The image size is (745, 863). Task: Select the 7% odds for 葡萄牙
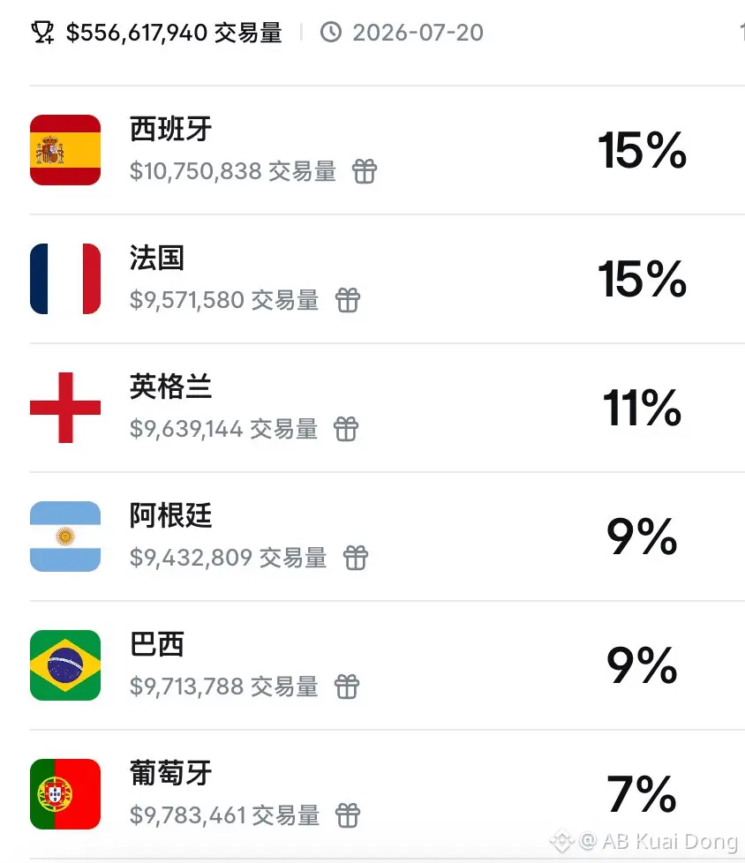point(642,795)
